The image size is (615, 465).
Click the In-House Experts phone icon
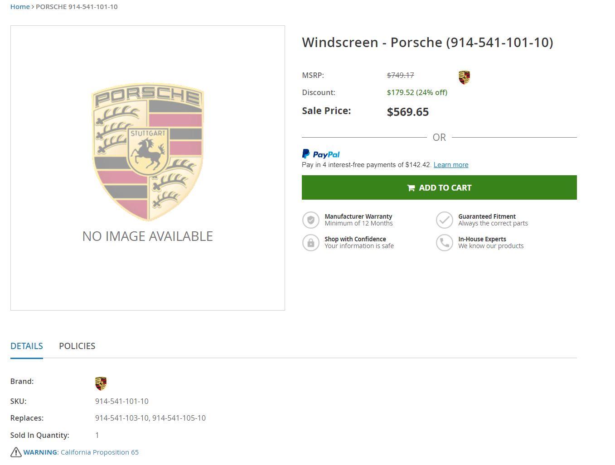pyautogui.click(x=444, y=243)
